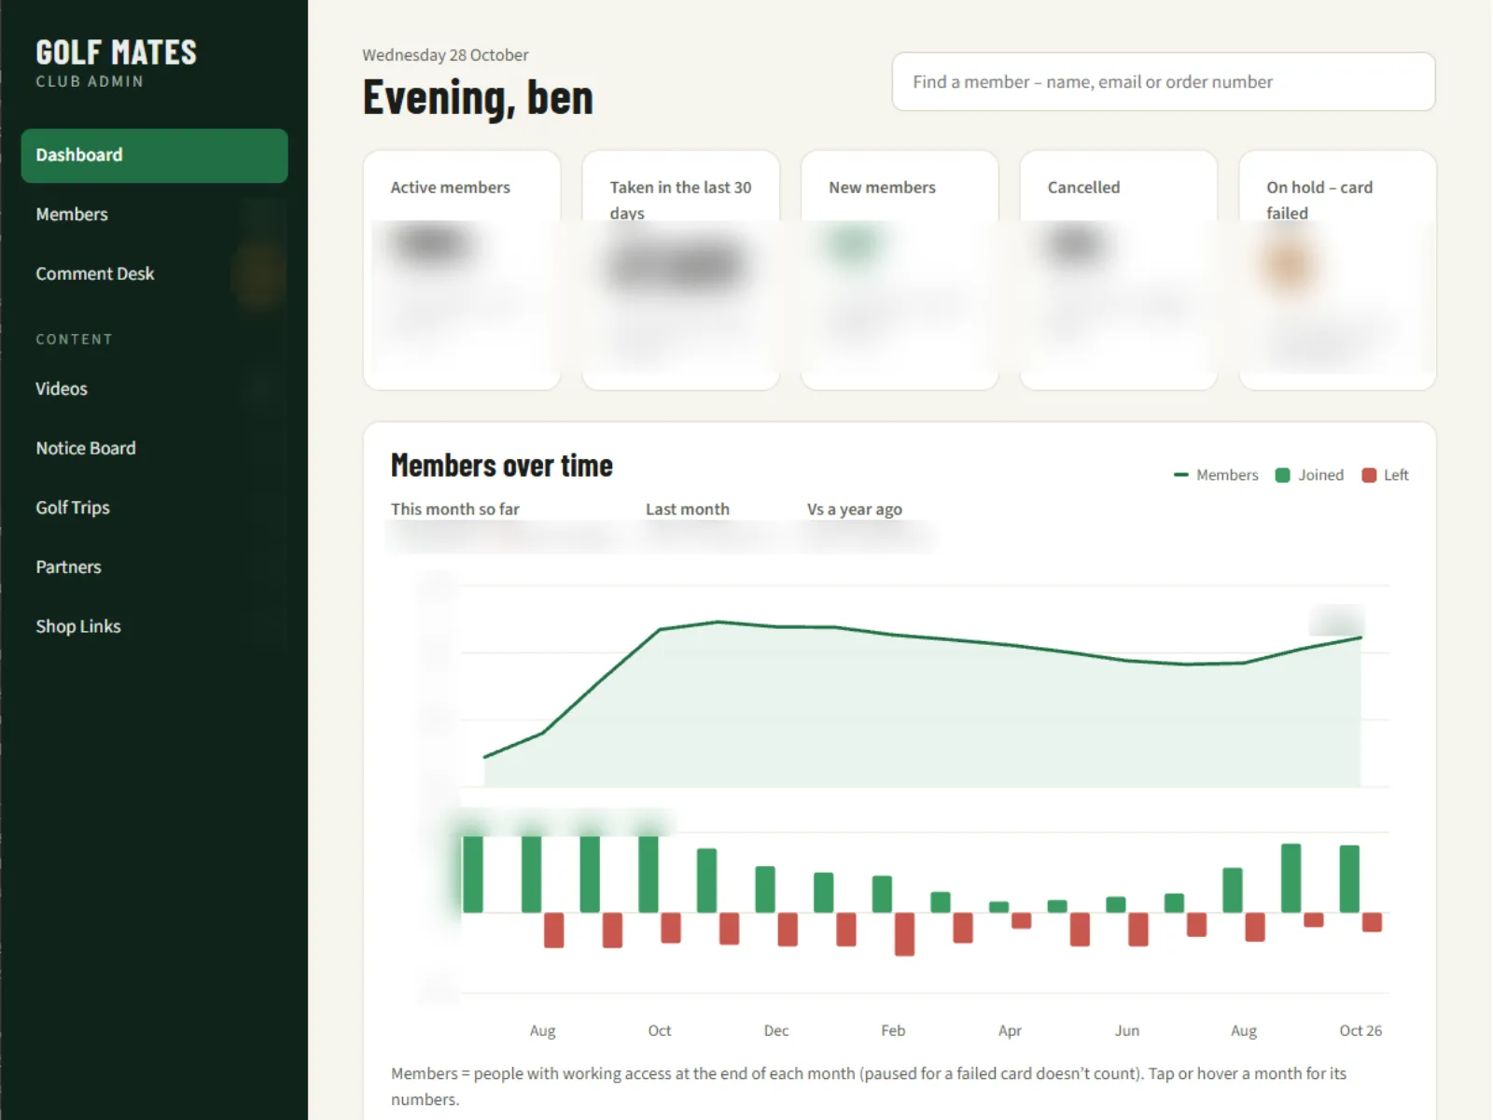Screen dimensions: 1493x1120
Task: Open the Taken in the last 30 days card
Action: (681, 271)
